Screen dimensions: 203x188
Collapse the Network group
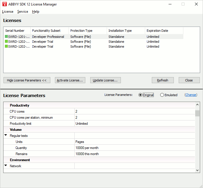tap(6, 165)
